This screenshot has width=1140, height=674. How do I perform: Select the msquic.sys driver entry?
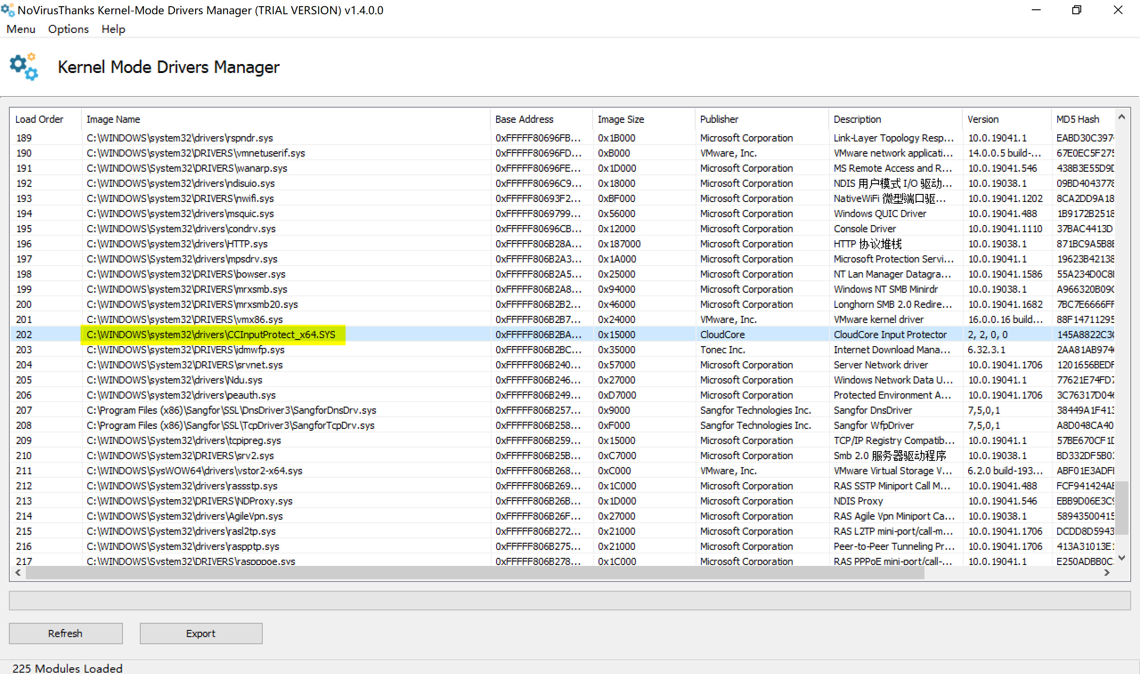pyautogui.click(x=562, y=214)
